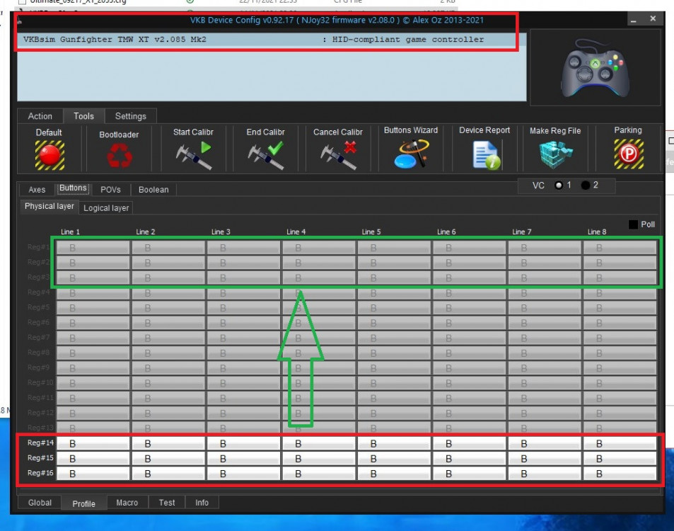674x531 pixels.
Task: Start calibration with Start Calibr icon
Action: (194, 155)
